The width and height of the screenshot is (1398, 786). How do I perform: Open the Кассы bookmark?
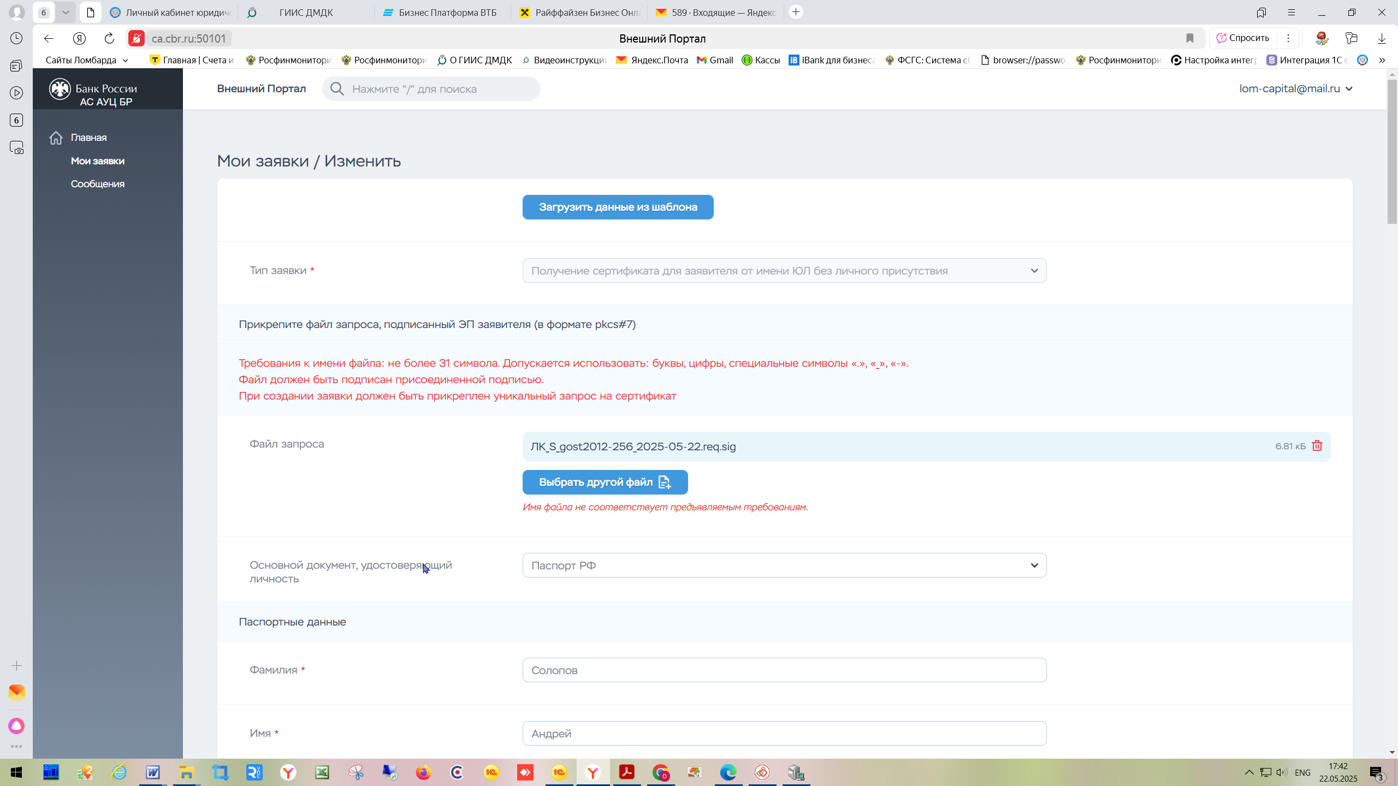761,60
